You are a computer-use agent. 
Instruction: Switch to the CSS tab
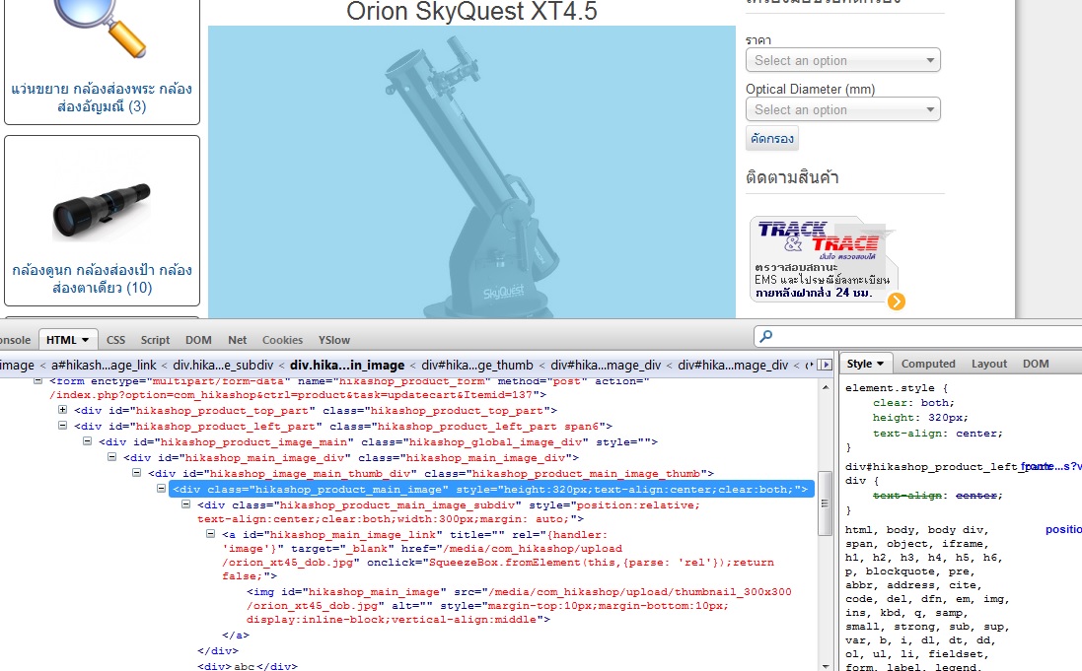115,340
